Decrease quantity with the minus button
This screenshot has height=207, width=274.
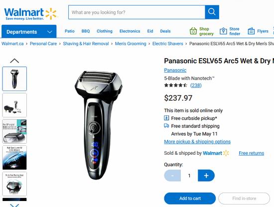point(172,176)
